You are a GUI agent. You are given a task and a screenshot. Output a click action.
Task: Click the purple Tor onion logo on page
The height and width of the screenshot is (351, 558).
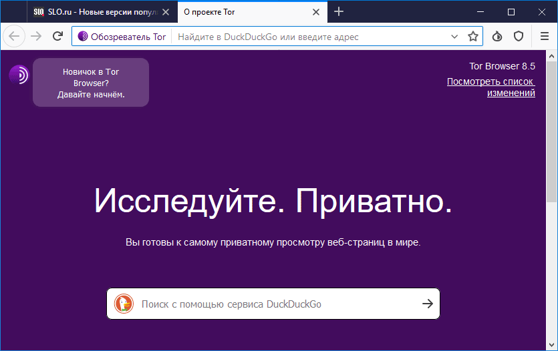[19, 75]
